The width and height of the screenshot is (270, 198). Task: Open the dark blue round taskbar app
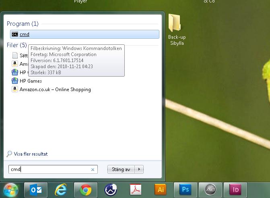click(x=111, y=190)
